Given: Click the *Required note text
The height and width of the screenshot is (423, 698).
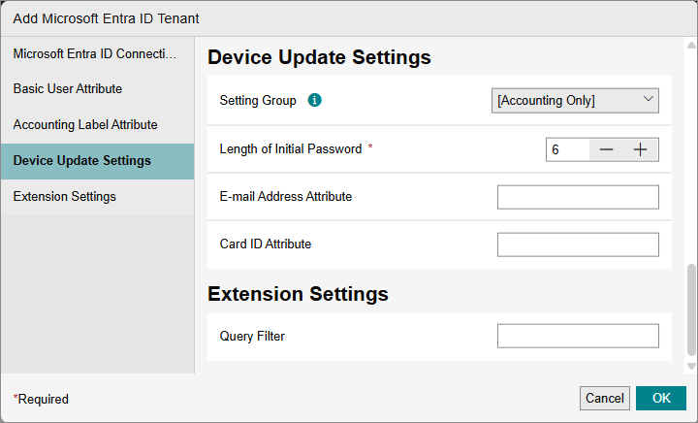Looking at the screenshot, I should tap(41, 400).
